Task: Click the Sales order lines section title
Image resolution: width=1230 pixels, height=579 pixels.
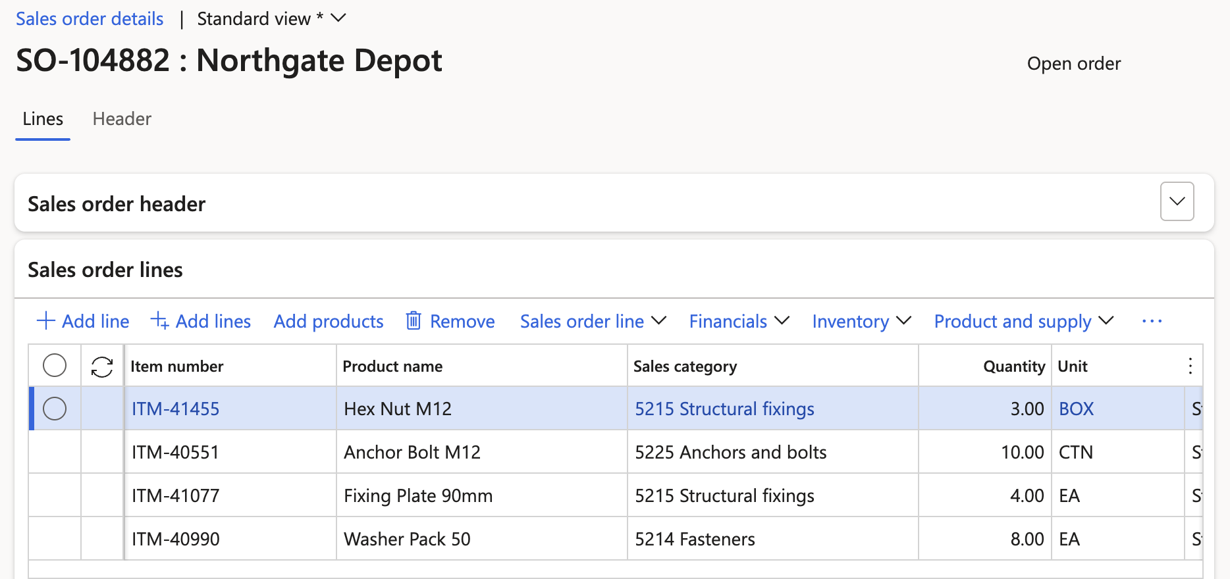Action: tap(105, 270)
